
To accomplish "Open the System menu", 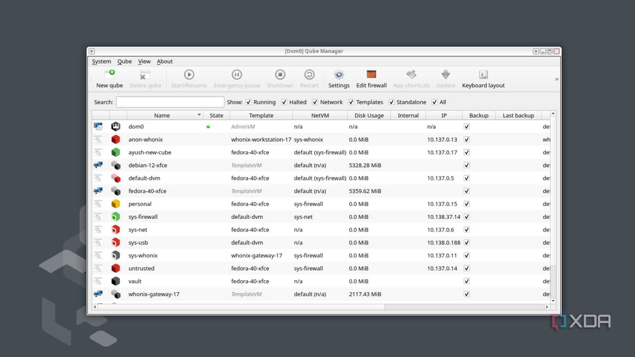I will click(101, 61).
